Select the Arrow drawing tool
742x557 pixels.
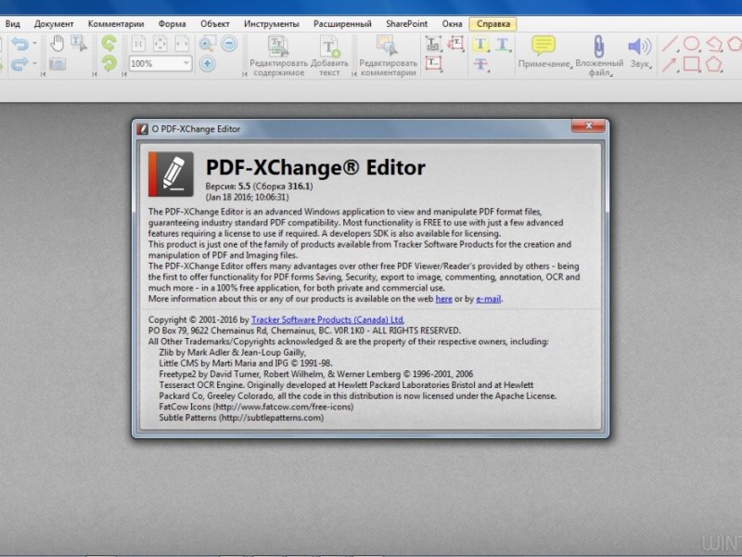[x=670, y=63]
